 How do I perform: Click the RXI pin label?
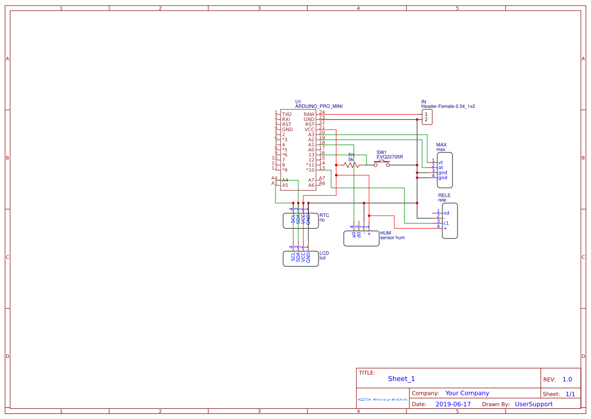[x=286, y=119]
